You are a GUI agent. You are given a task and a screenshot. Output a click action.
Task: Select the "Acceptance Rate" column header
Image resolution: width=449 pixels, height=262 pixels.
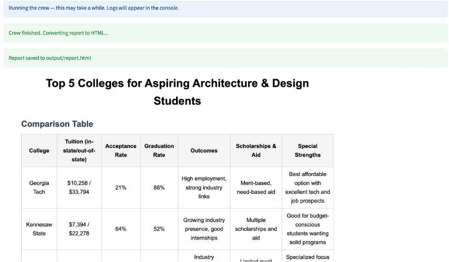121,151
